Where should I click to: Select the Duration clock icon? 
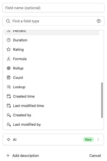click(x=9, y=40)
